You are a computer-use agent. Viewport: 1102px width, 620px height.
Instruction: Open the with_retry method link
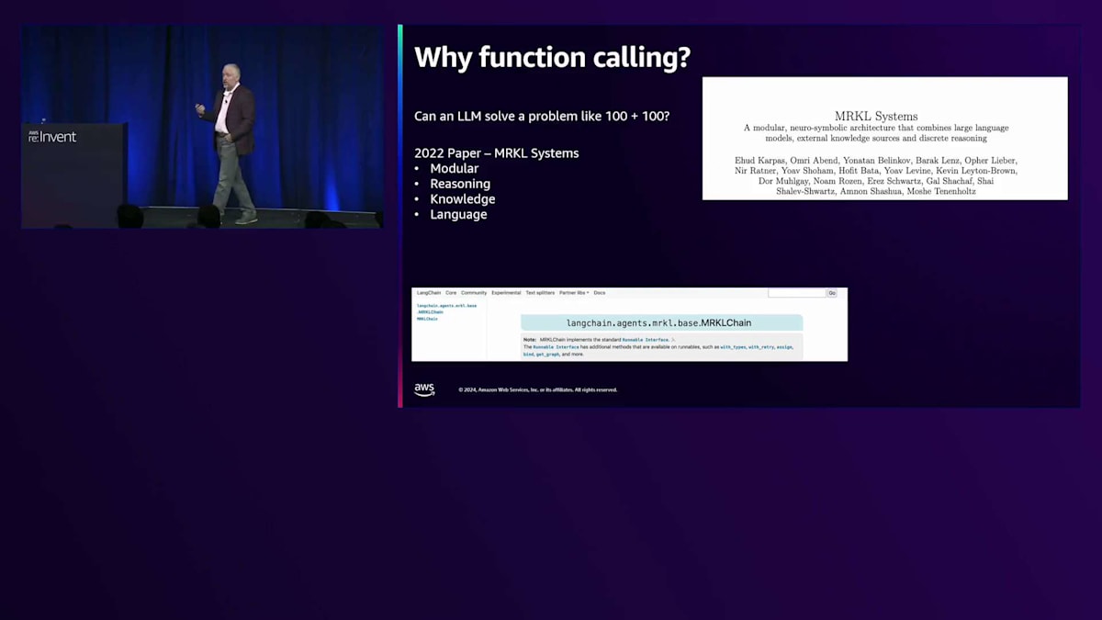[x=762, y=347]
